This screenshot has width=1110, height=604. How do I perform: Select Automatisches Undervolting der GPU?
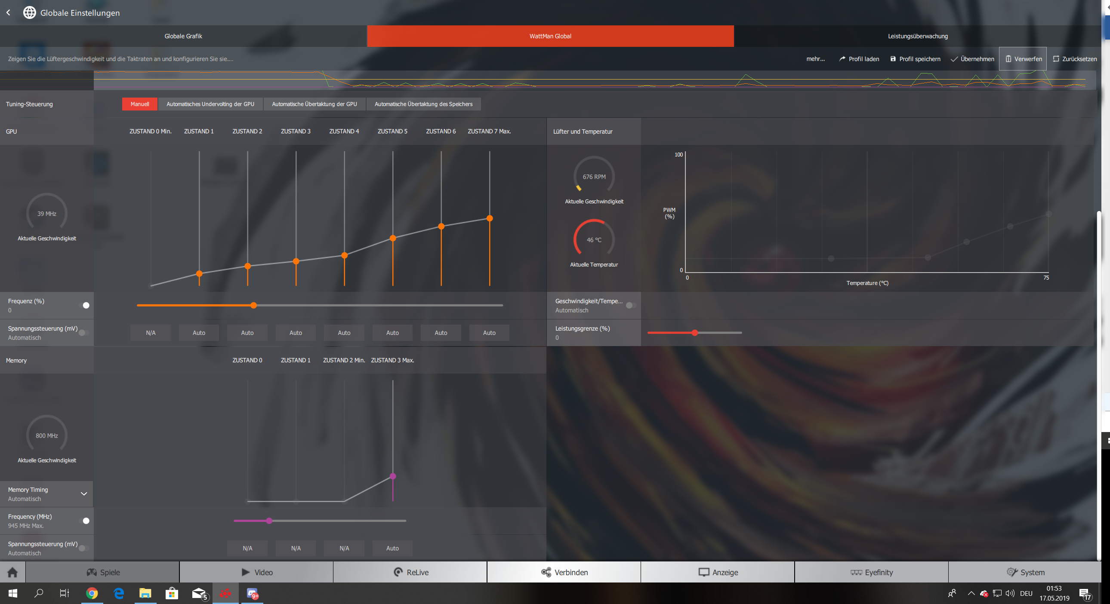[210, 104]
